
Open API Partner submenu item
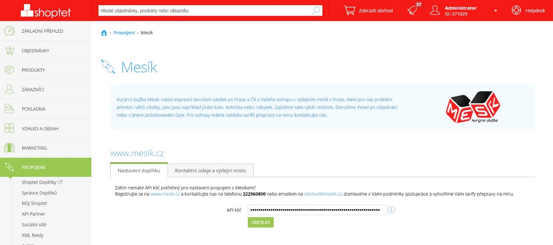(34, 214)
